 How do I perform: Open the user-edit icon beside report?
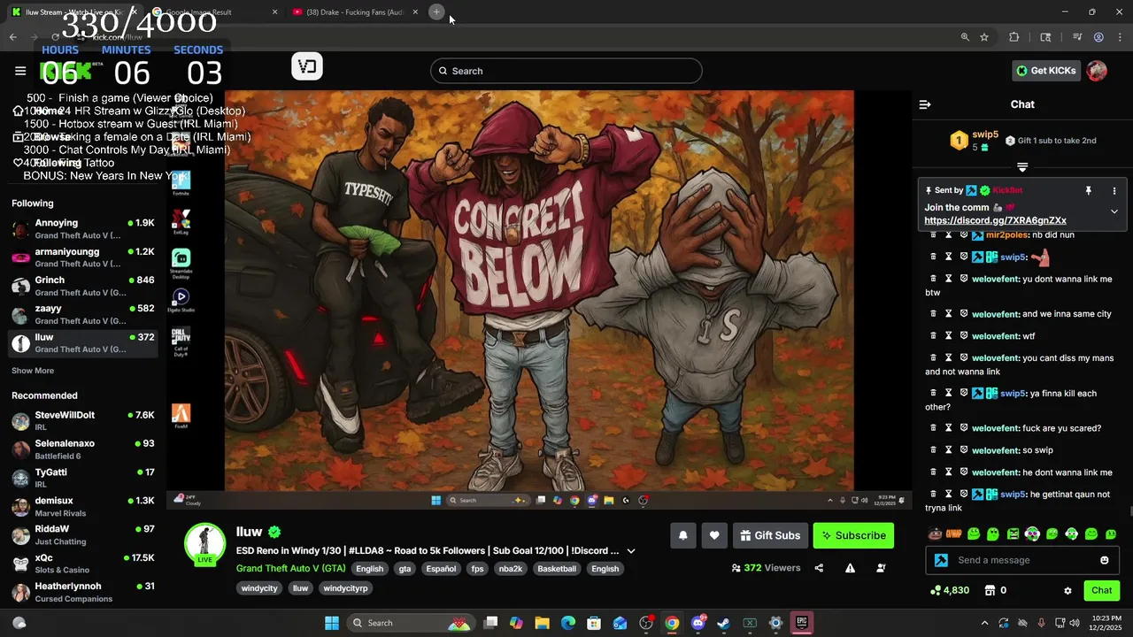point(881,568)
